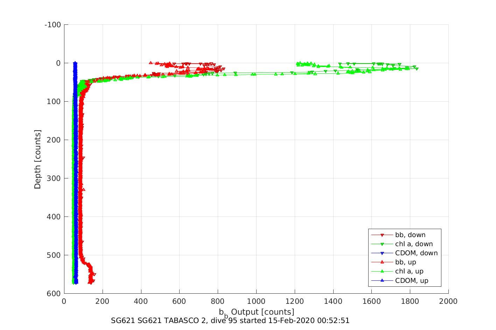Click the x-axis tick label 1200
Screen dimensions: 496x330
coord(295,301)
